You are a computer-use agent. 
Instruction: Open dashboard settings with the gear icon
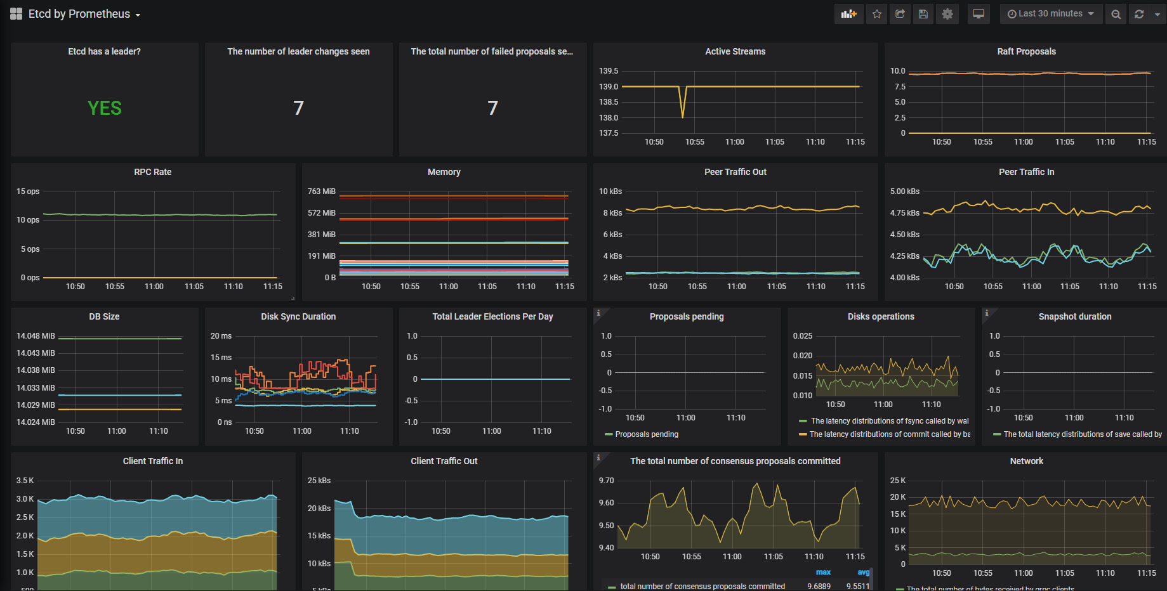tap(947, 14)
